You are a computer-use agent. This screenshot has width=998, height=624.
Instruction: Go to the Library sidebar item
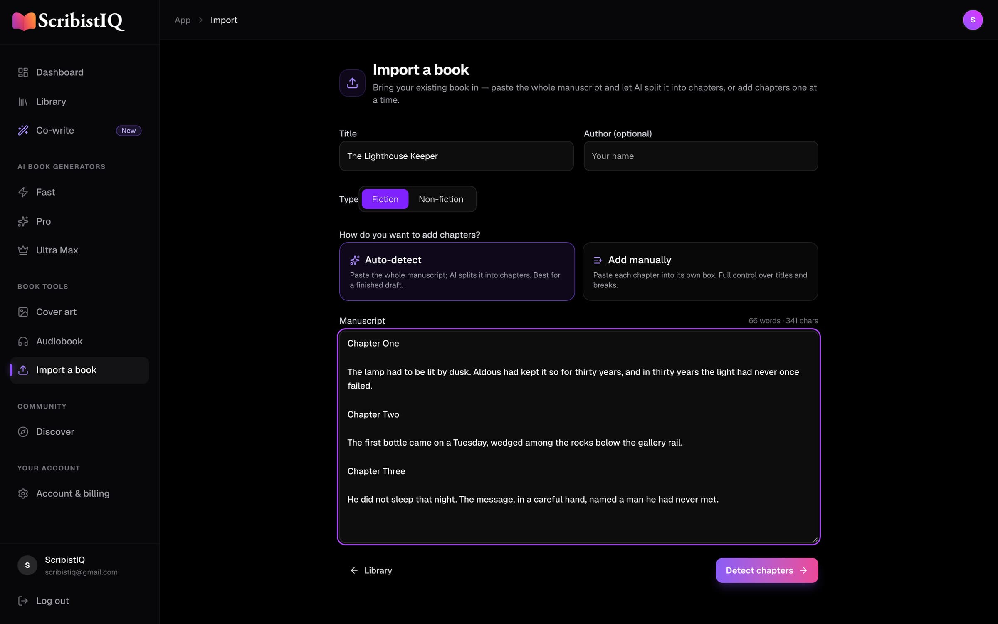pyautogui.click(x=79, y=102)
